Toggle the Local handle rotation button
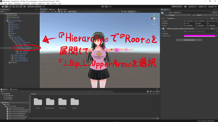The height and width of the screenshot is (122, 218). coord(38,7)
